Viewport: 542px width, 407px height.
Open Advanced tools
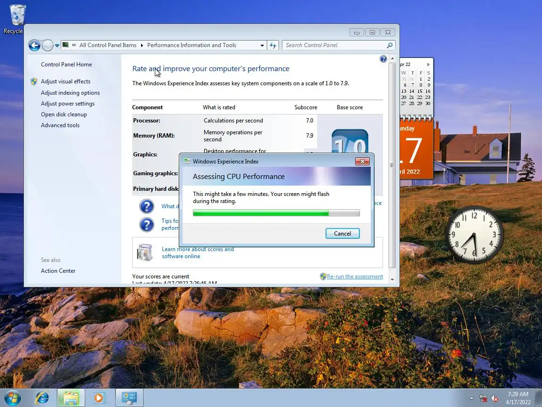60,125
